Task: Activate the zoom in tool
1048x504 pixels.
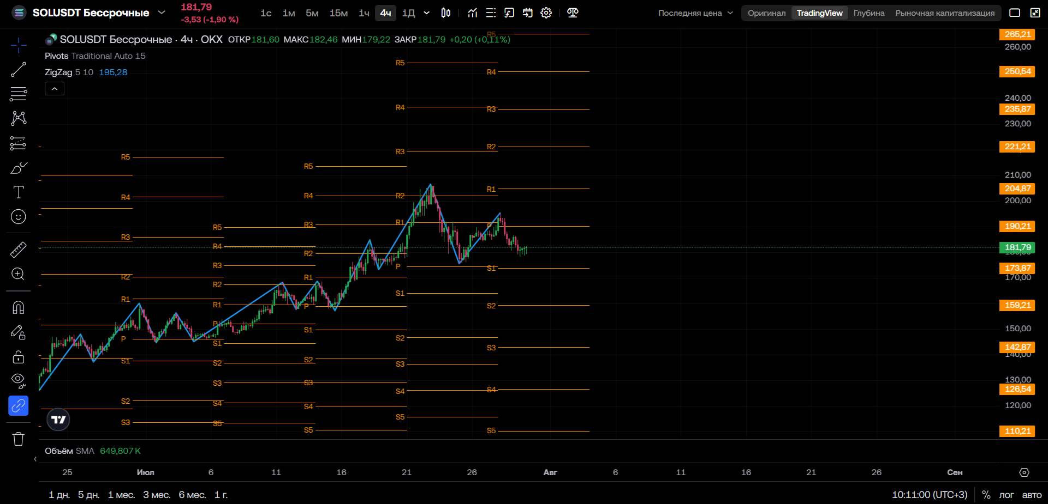Action: (x=18, y=274)
